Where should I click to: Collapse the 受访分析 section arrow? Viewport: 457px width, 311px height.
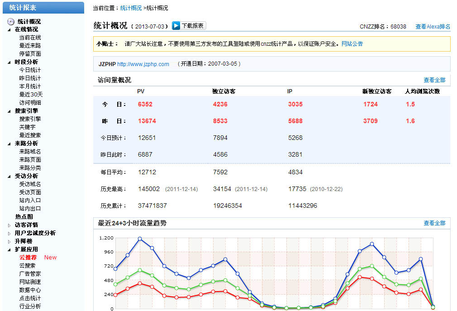coord(9,177)
